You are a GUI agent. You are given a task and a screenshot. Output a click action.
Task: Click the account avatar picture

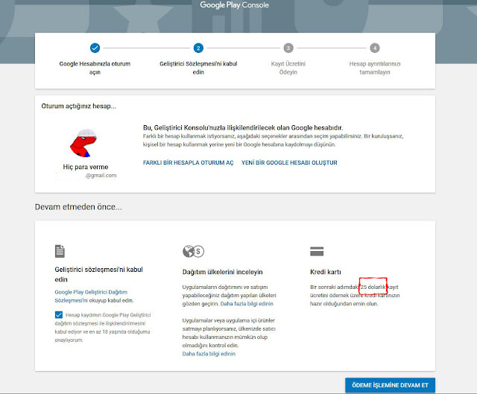[83, 143]
